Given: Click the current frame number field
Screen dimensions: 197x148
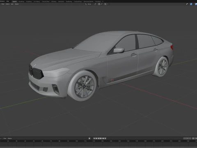Looking at the screenshot, I should tap(187, 139).
